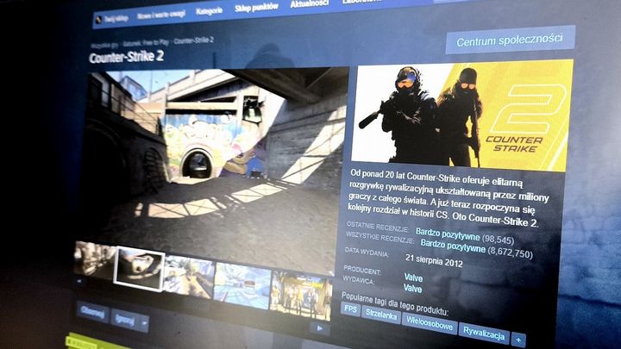The image size is (621, 349).
Task: Select the fifth yellow-toned gallery thumbnail
Action: [x=301, y=296]
